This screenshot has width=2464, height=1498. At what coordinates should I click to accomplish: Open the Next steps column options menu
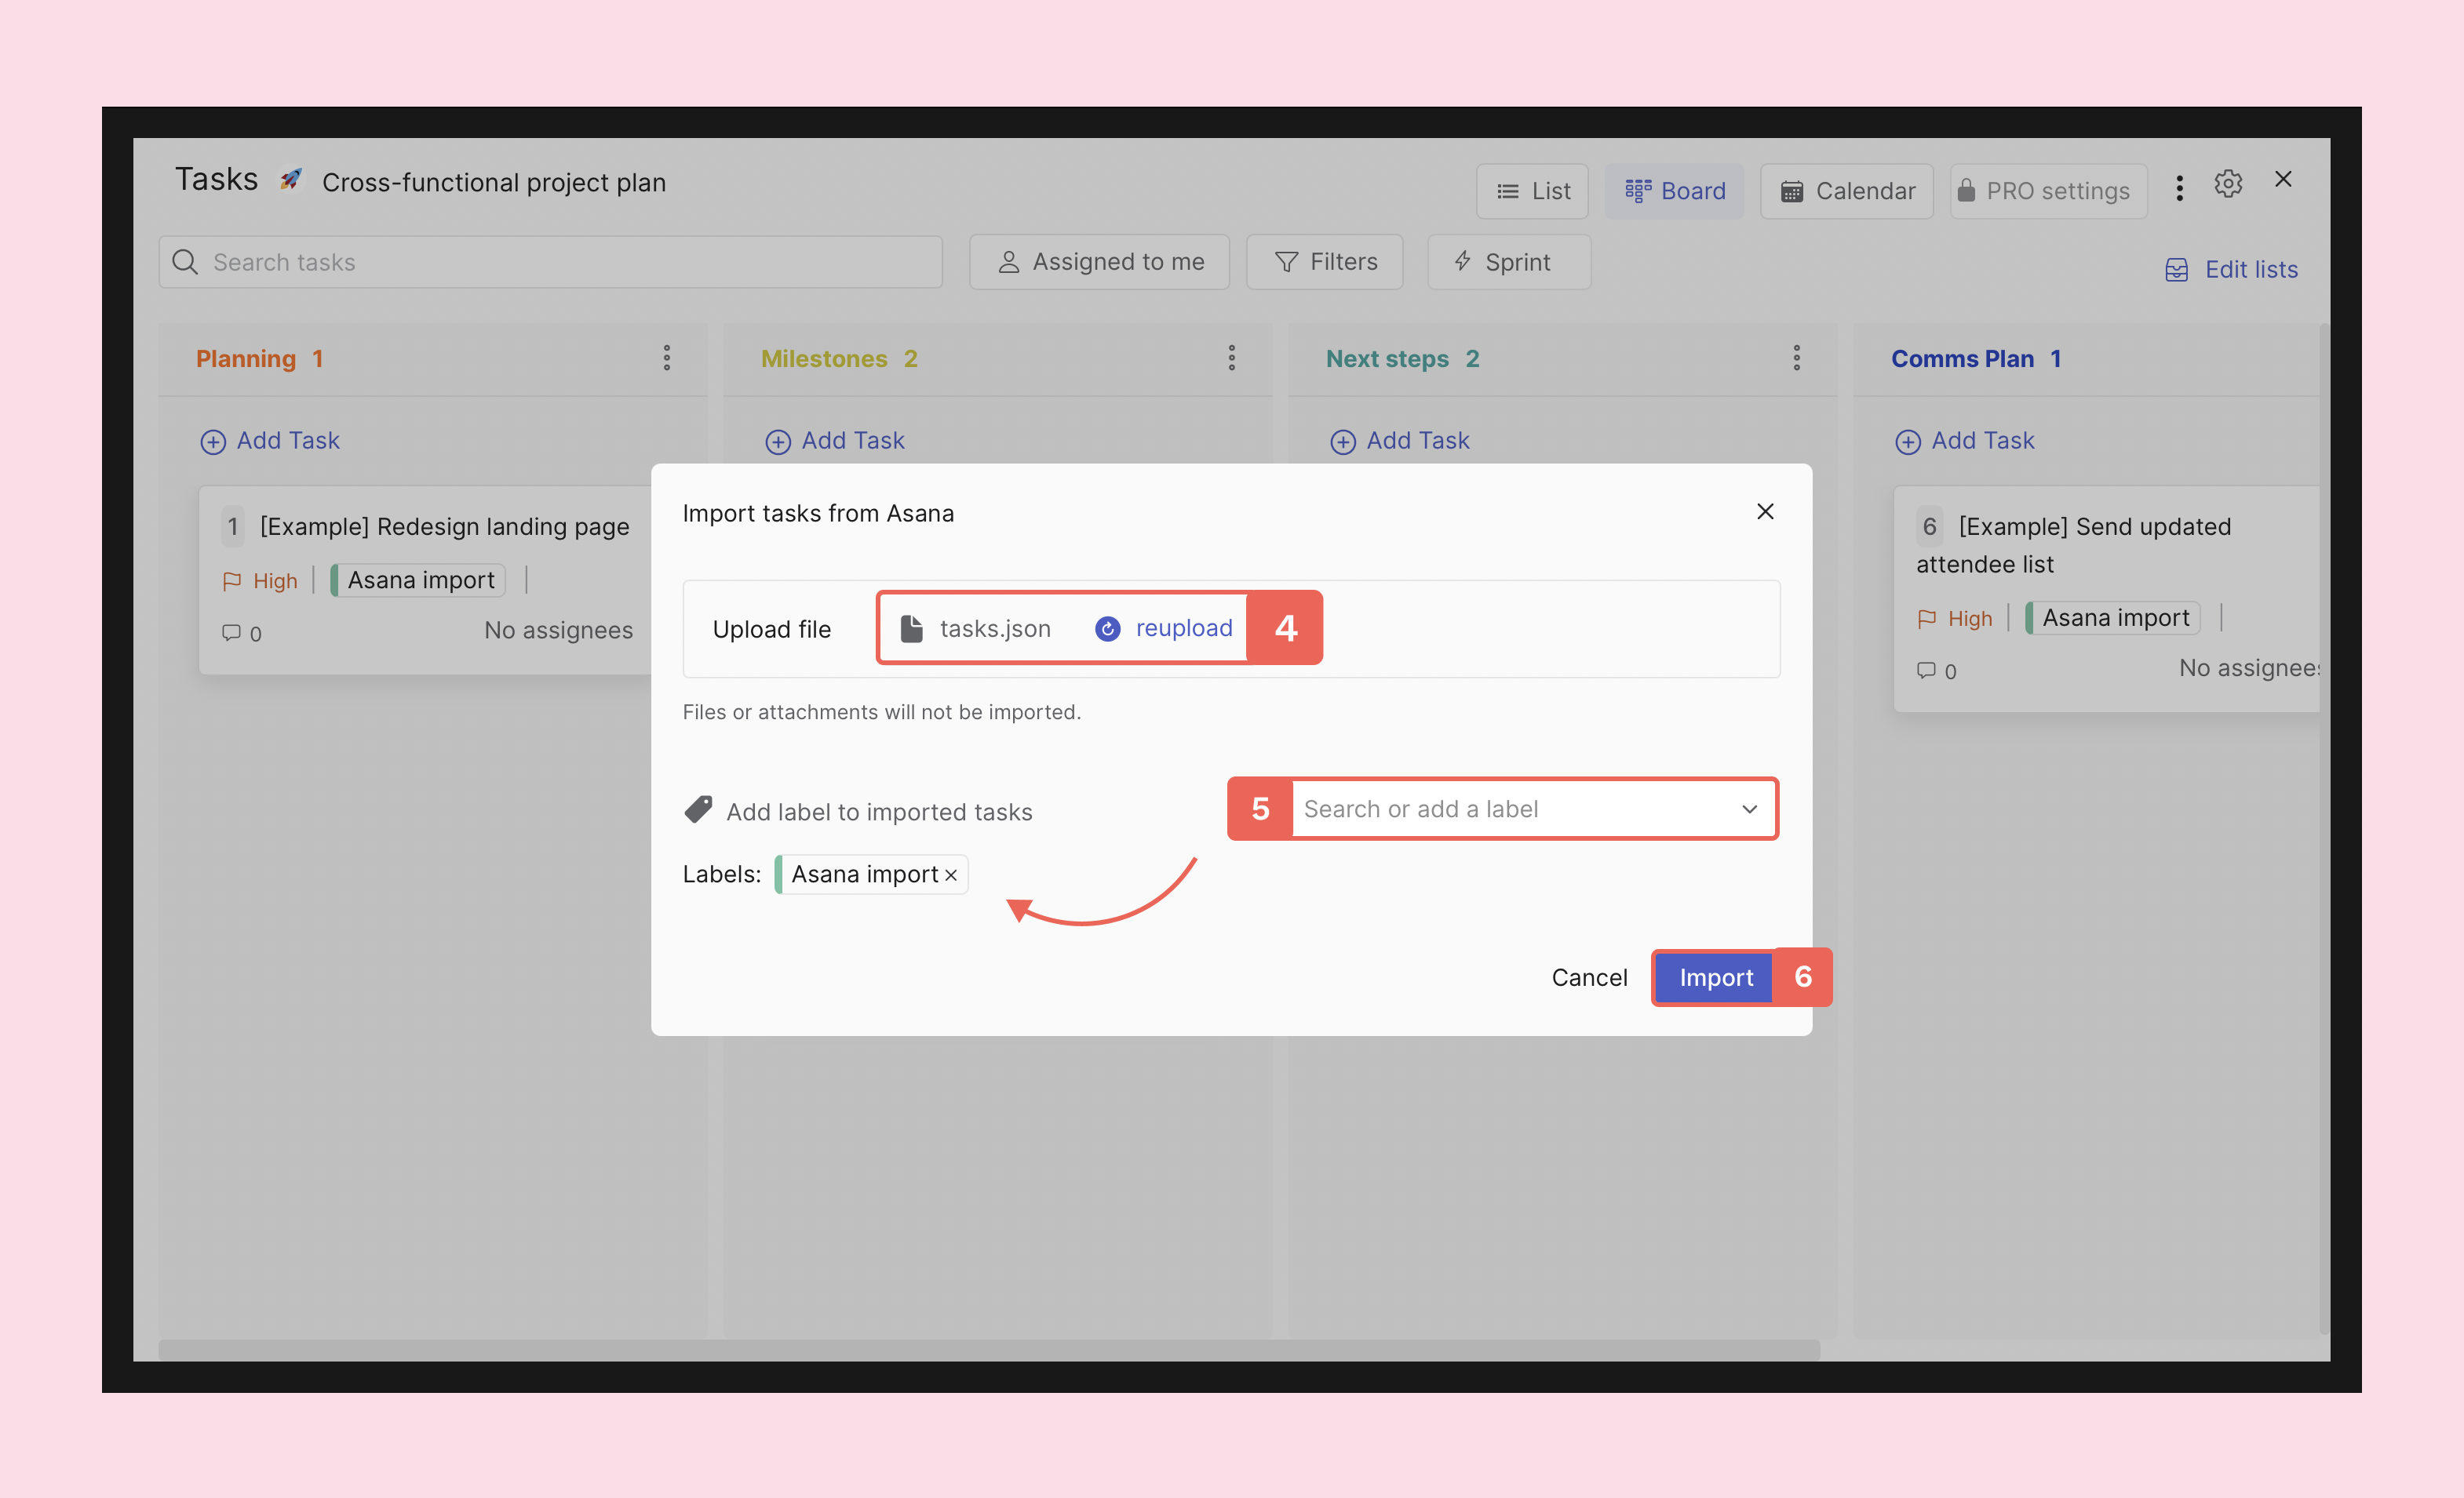(1796, 358)
